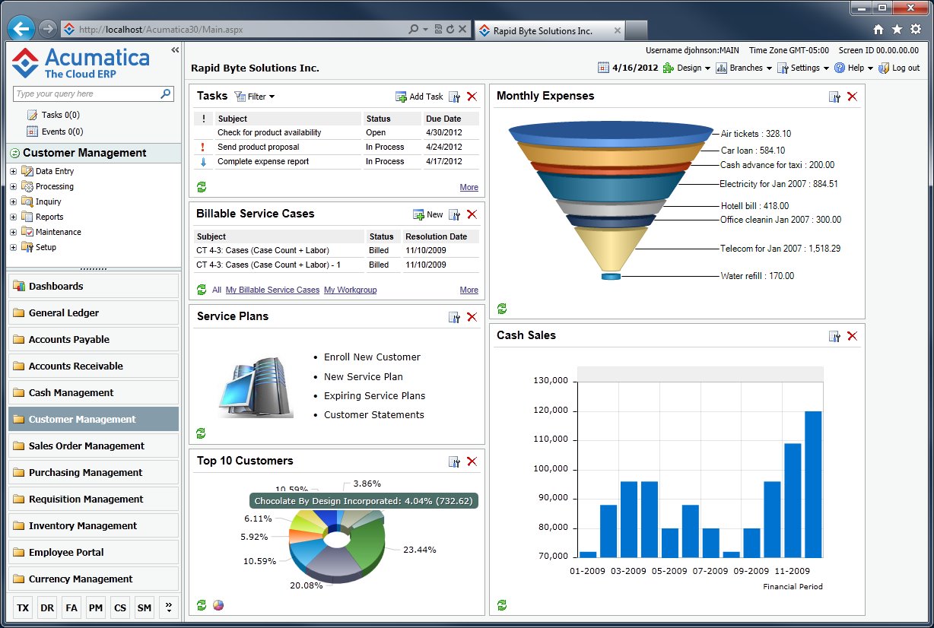Viewport: 934px width, 628px height.
Task: Collapse the left navigation pane arrows
Action: (175, 50)
